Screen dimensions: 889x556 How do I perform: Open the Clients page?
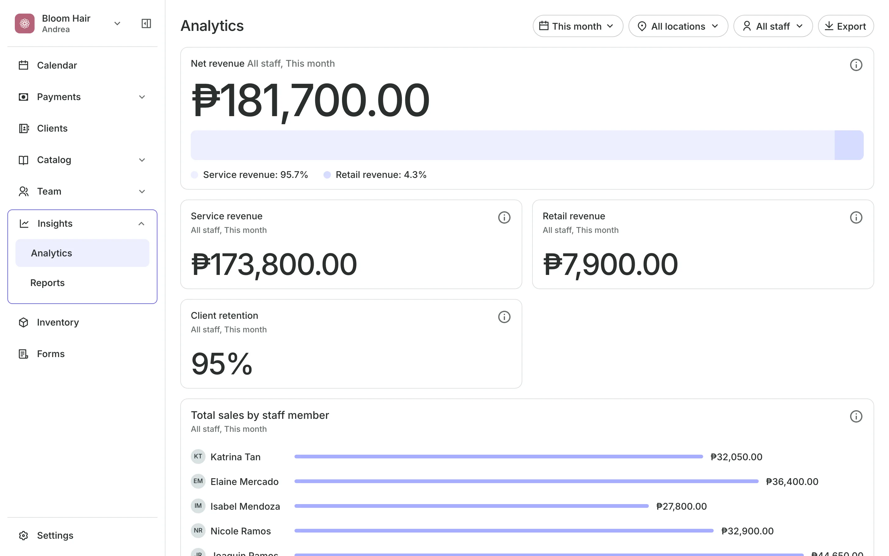82,128
